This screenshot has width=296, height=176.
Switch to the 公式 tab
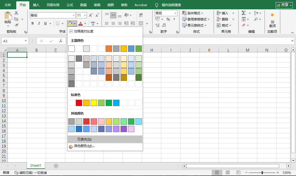70,5
